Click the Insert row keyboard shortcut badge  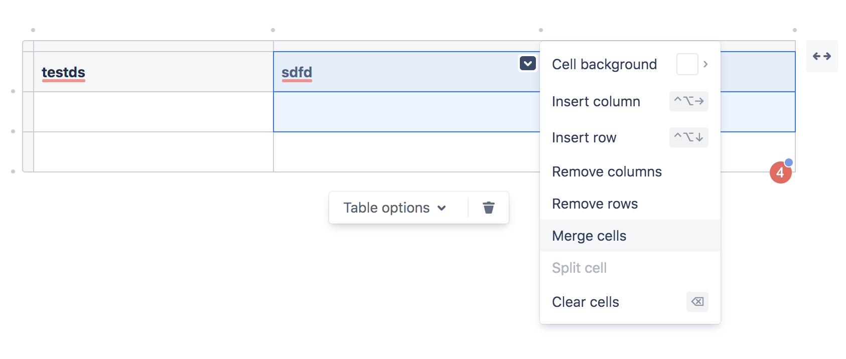(688, 137)
